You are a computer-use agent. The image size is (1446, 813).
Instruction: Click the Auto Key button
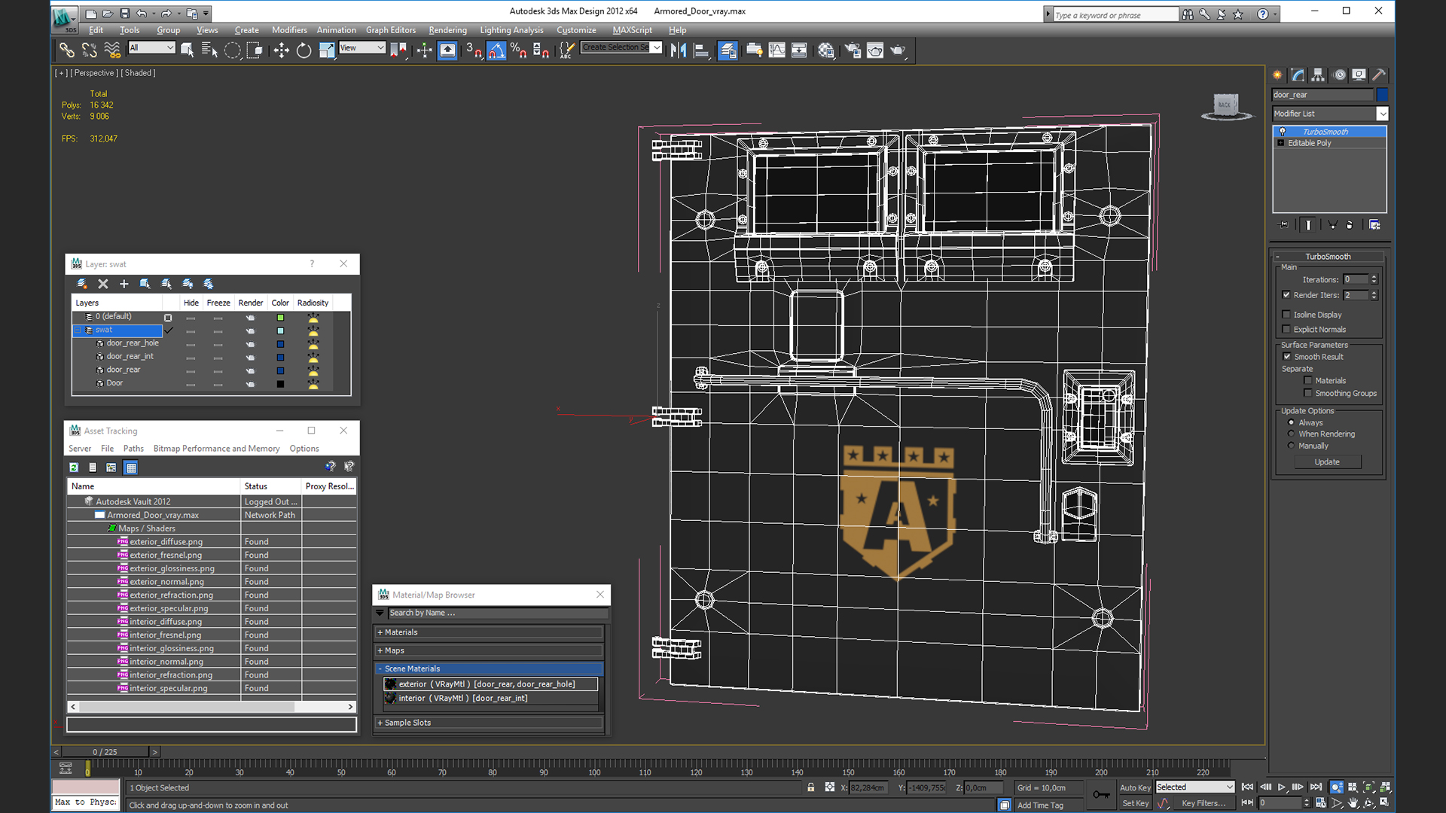(1134, 787)
